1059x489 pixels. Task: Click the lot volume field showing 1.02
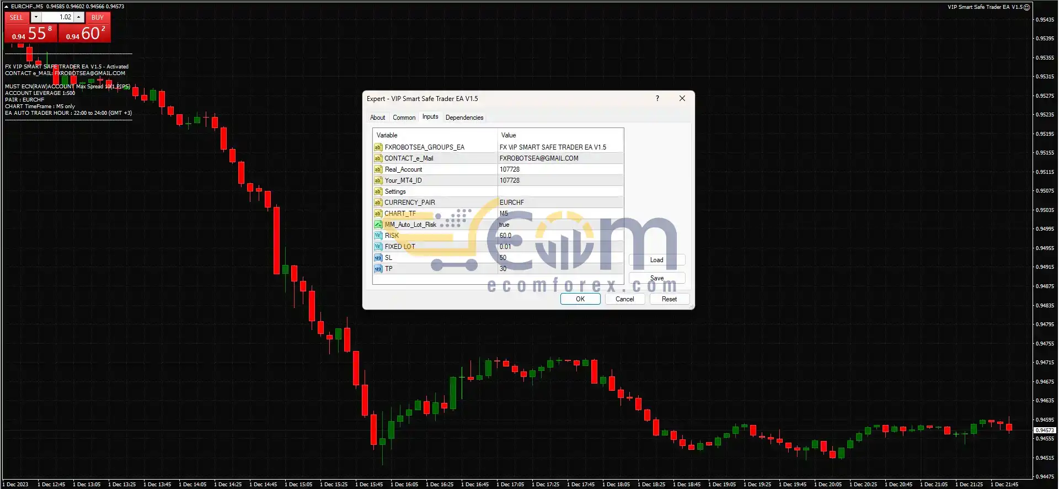coord(57,17)
